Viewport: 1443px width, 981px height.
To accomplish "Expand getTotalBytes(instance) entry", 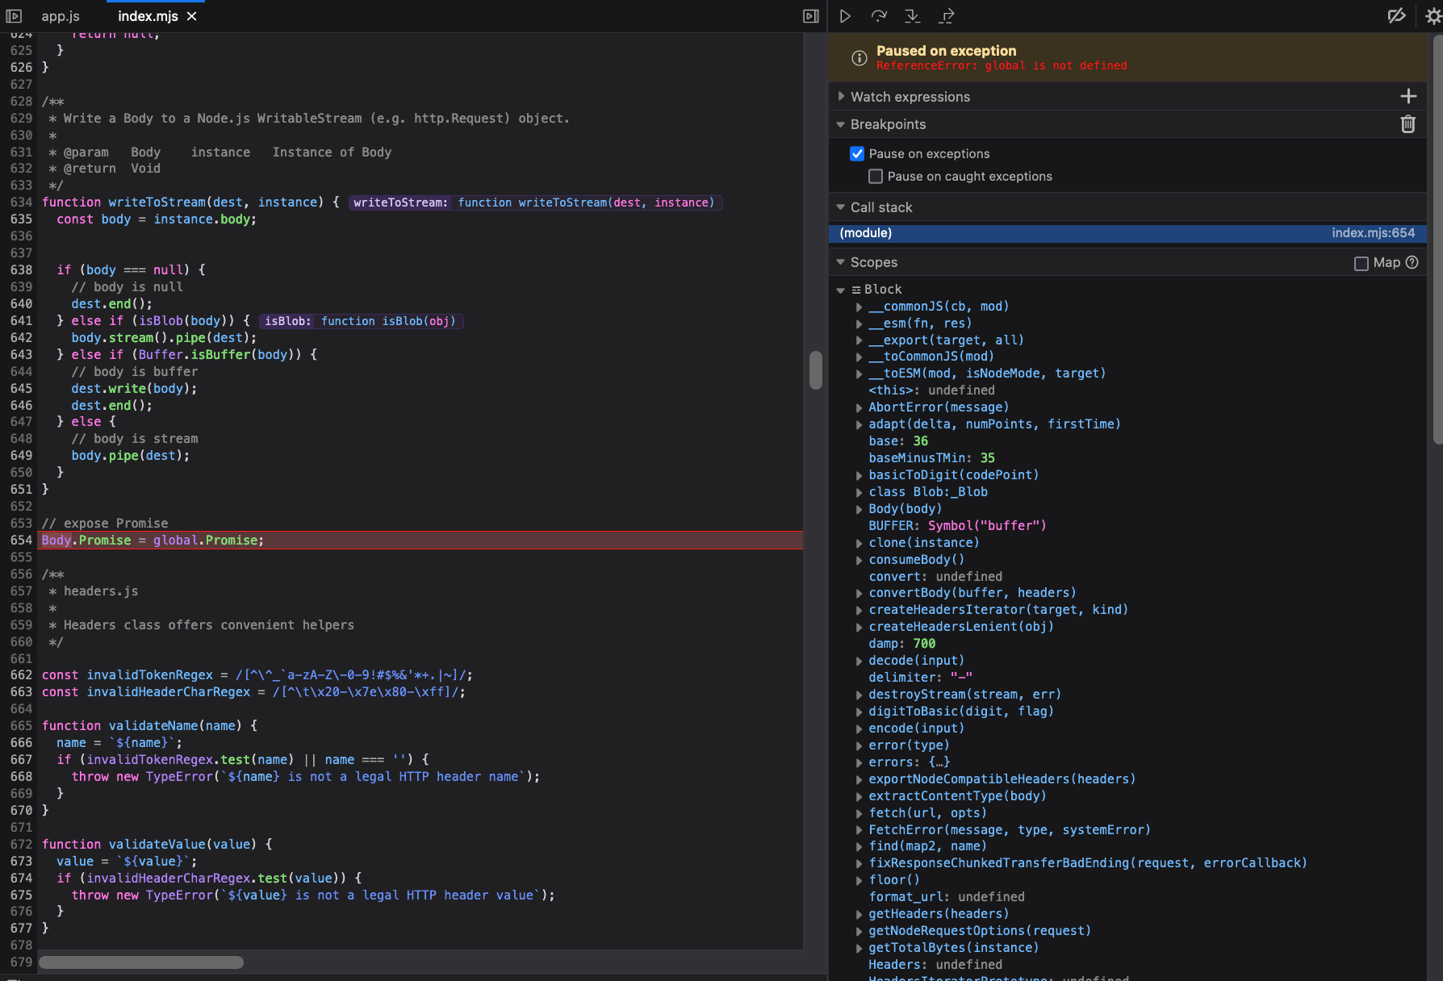I will [x=859, y=948].
